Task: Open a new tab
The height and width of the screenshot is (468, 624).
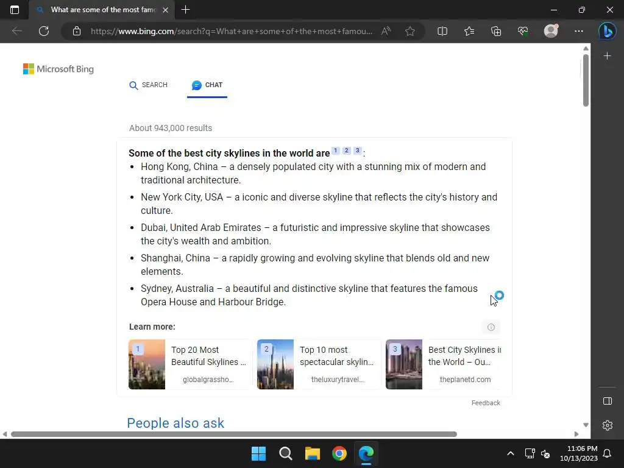Action: [x=185, y=10]
